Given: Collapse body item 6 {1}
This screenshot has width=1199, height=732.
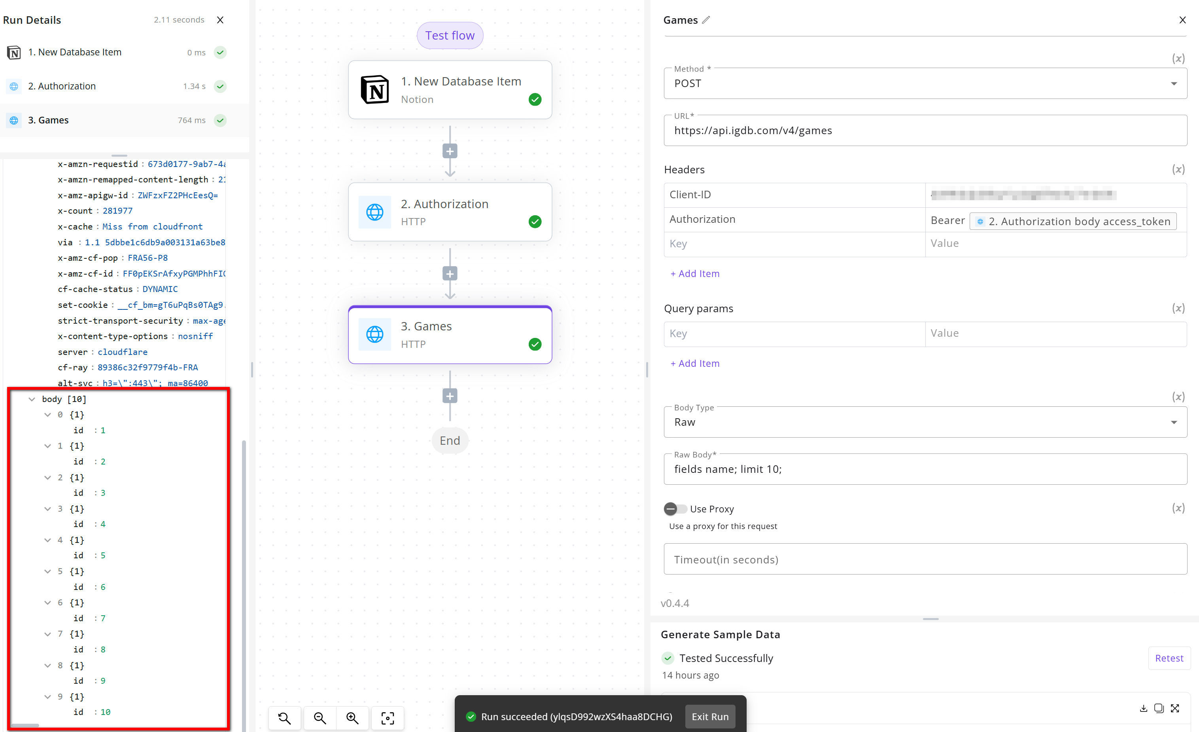Looking at the screenshot, I should point(48,603).
